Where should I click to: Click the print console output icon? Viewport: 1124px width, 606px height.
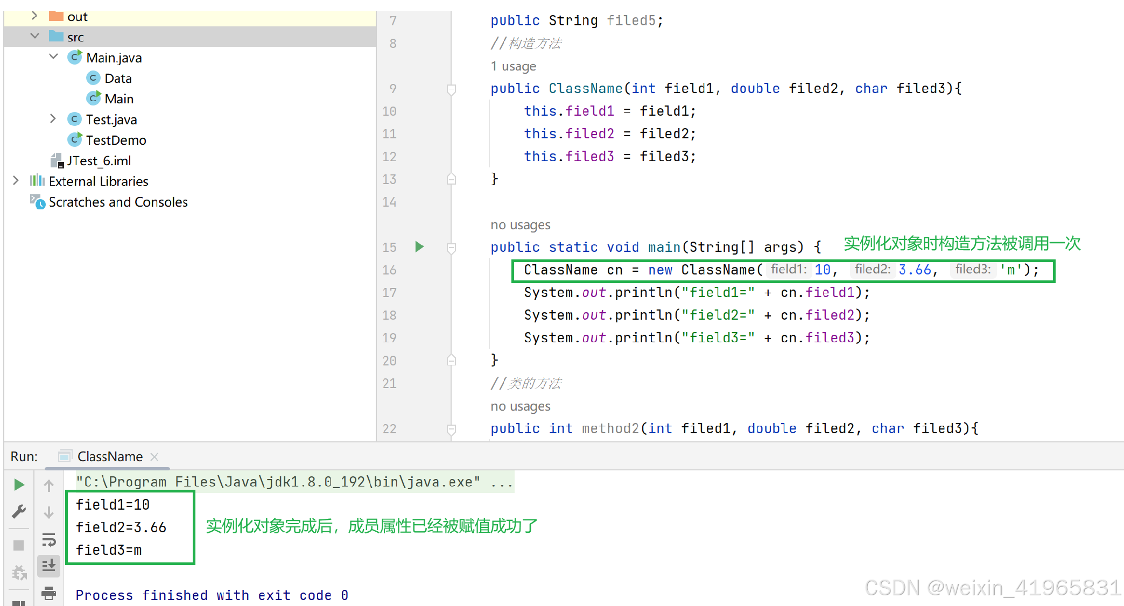[48, 593]
